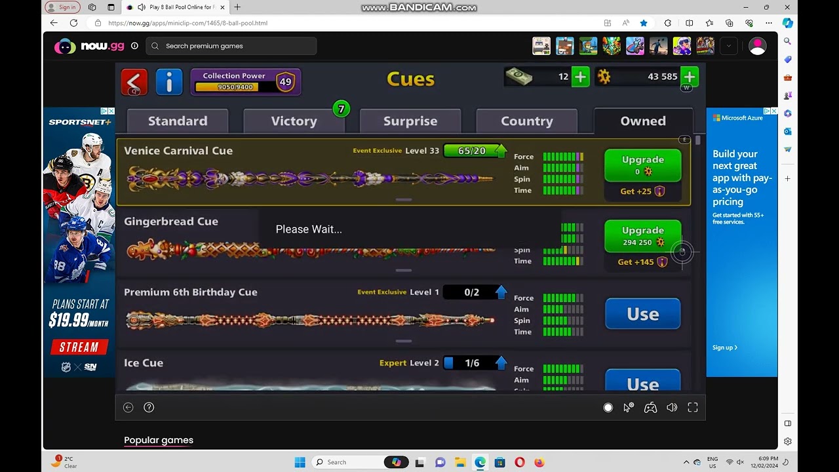Open a new browser tab
Image resolution: width=839 pixels, height=472 pixels.
pos(237,7)
